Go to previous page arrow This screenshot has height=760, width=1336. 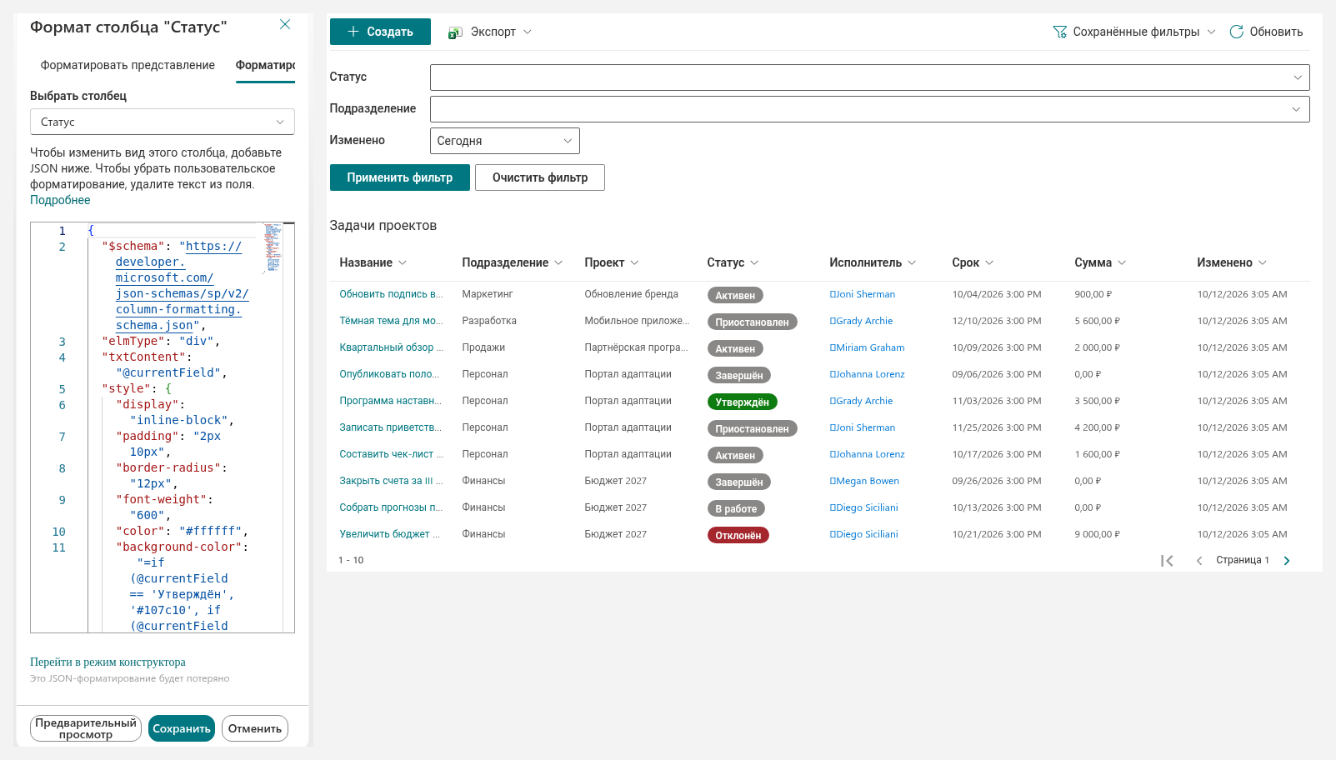click(x=1198, y=561)
